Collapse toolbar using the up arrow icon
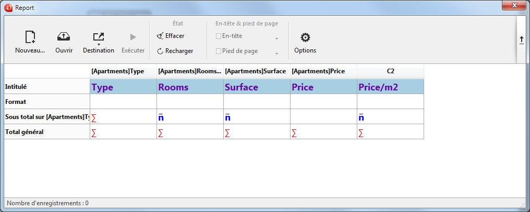Screen dimensions: 530x212 tap(521, 40)
